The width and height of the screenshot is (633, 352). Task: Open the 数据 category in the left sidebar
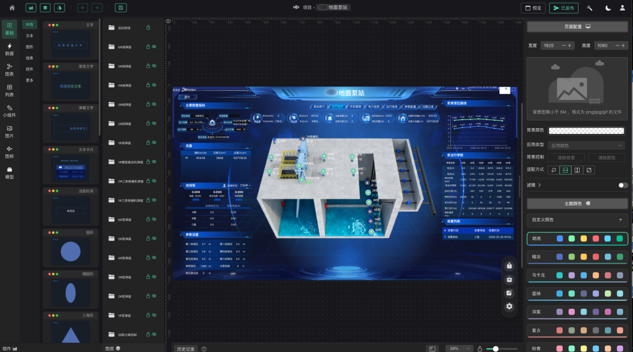click(x=9, y=49)
